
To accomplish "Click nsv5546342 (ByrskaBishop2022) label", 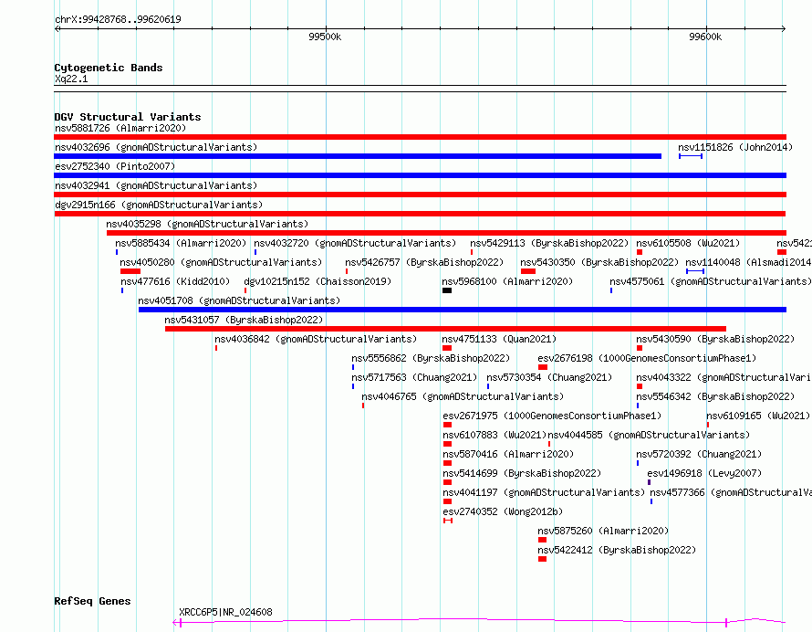I will pos(715,396).
